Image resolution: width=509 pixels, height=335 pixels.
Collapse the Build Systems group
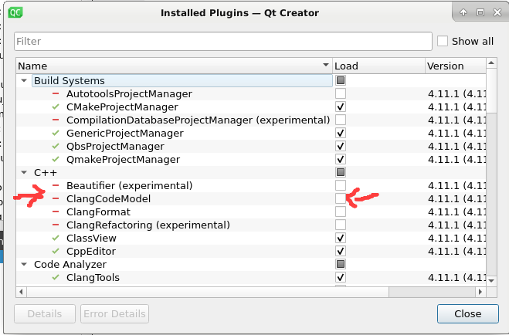(x=24, y=80)
